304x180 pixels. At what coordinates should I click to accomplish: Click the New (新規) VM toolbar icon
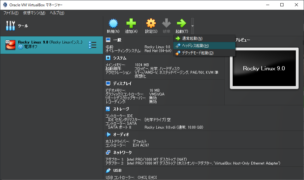[113, 23]
